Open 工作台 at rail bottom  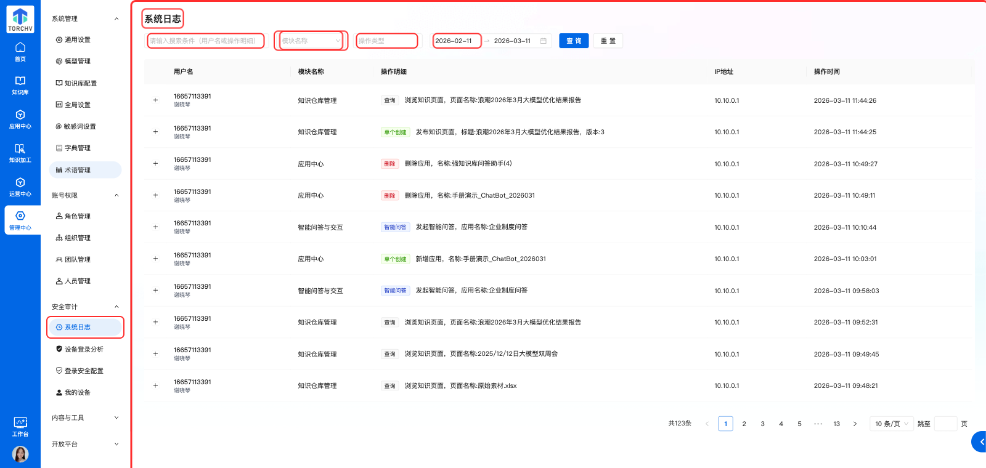coord(20,427)
